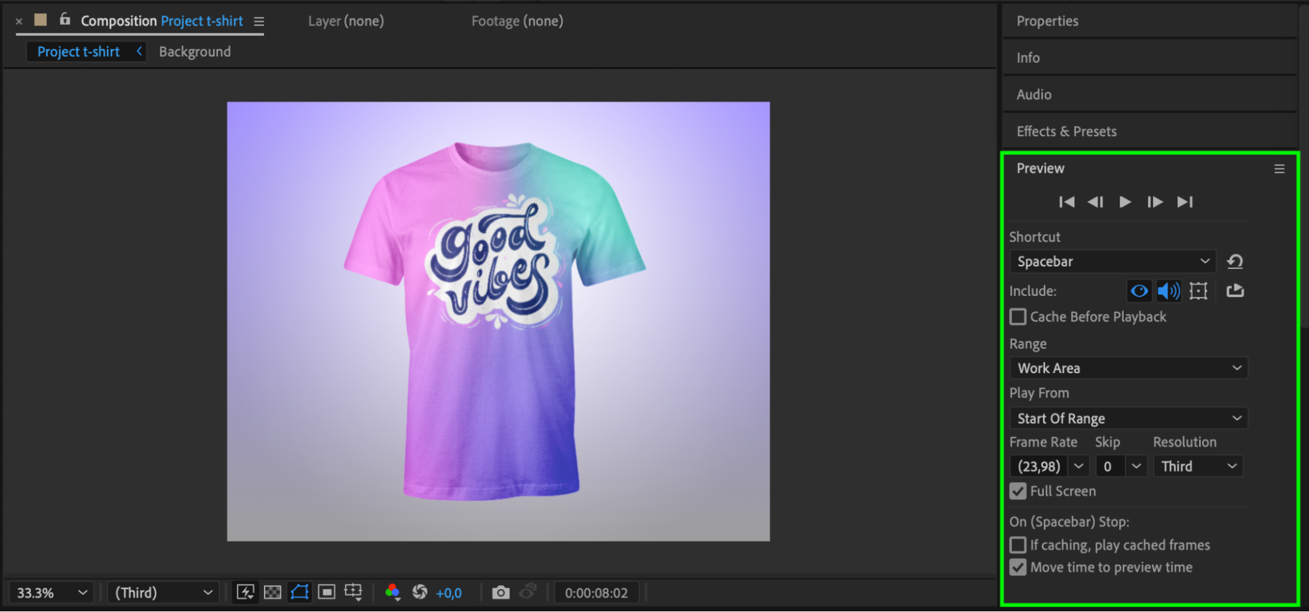The width and height of the screenshot is (1309, 612).
Task: Open the preview Resolution Third dropdown
Action: pos(1198,466)
